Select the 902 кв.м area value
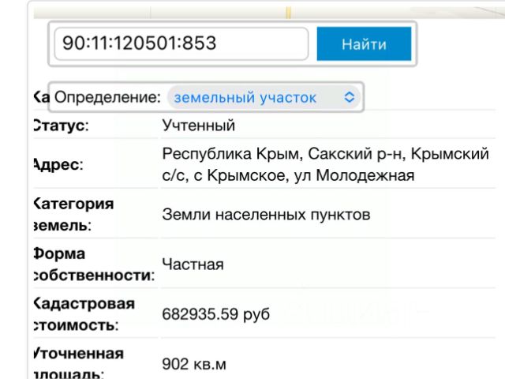The image size is (505, 379). click(193, 364)
